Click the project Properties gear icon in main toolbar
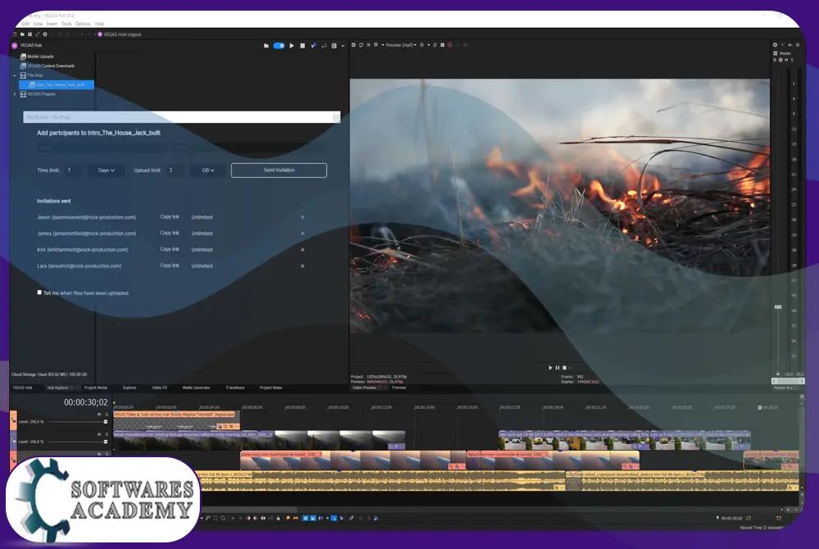This screenshot has height=549, width=819. click(45, 34)
